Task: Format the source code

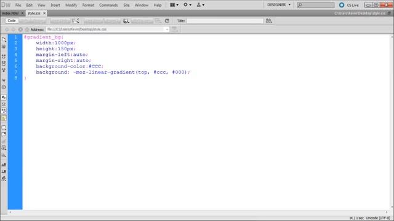Action: point(4,179)
